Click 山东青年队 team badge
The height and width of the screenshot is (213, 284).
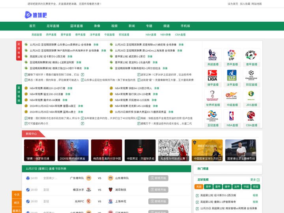click(110, 178)
